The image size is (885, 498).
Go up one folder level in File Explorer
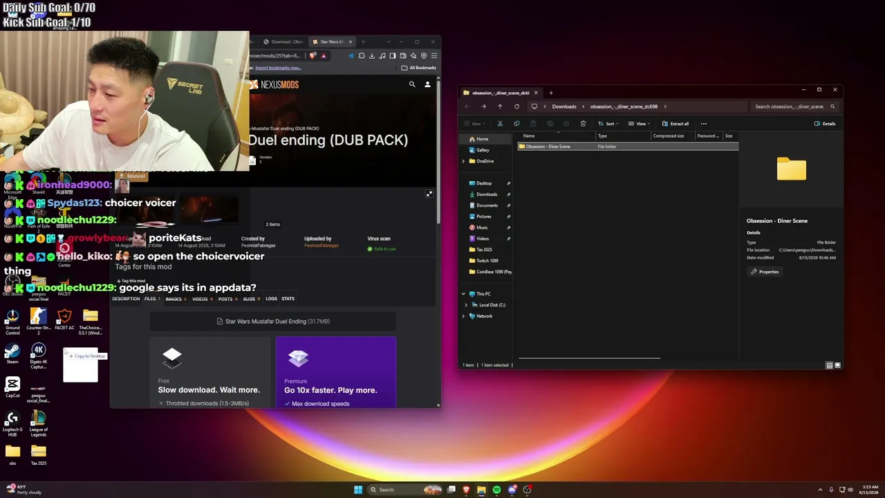coord(500,107)
